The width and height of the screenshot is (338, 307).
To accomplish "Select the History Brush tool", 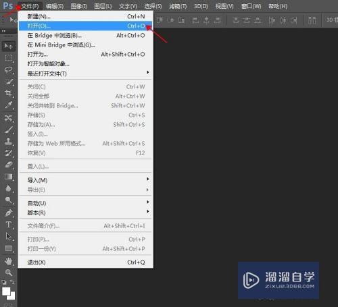I will point(9,153).
